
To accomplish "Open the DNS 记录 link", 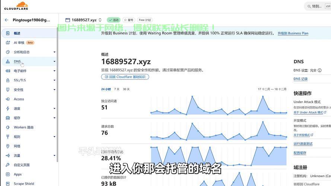I will point(300,79).
